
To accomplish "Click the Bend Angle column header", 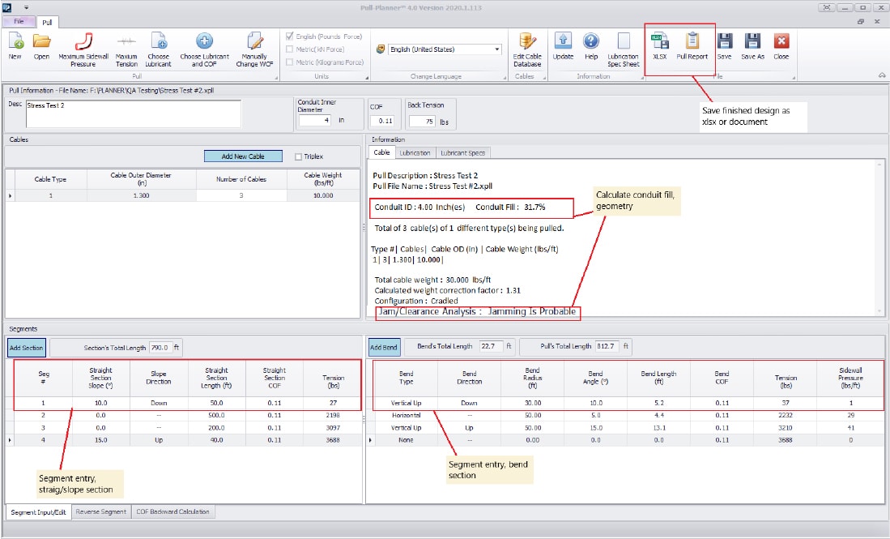I will point(595,378).
